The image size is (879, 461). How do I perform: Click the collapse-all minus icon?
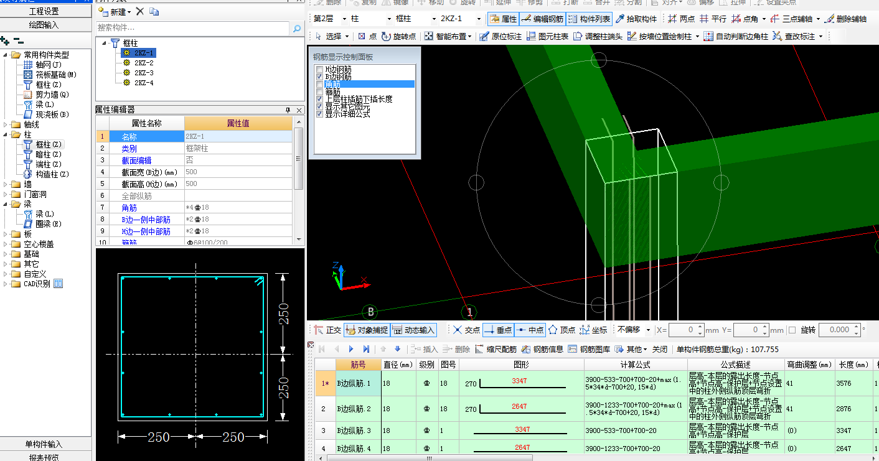click(x=19, y=40)
